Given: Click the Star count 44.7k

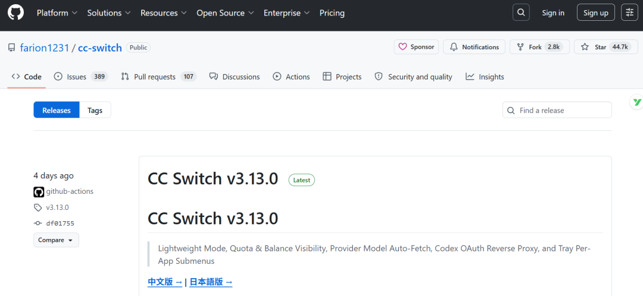Looking at the screenshot, I should pyautogui.click(x=620, y=47).
